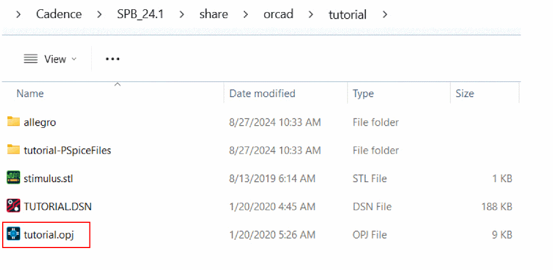Sort by the Date modified column header
The image size is (553, 270).
(x=286, y=93)
